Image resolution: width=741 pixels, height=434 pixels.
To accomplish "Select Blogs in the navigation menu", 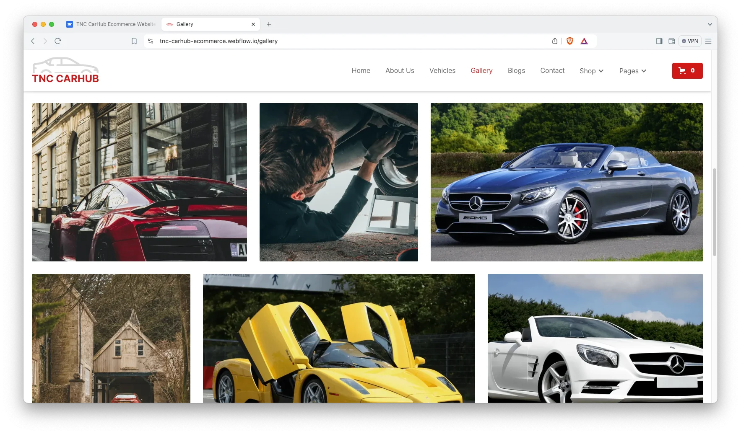I will [516, 70].
